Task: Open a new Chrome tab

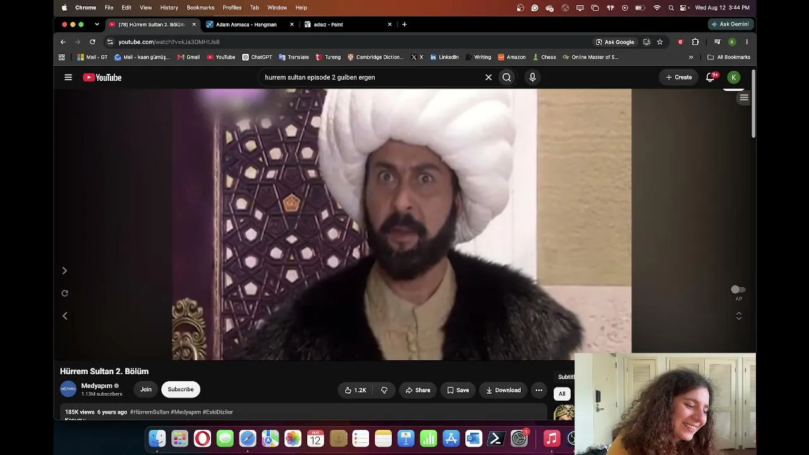Action: point(404,25)
